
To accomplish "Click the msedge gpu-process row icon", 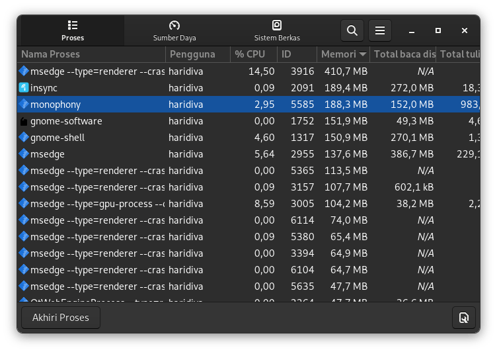I will point(24,204).
